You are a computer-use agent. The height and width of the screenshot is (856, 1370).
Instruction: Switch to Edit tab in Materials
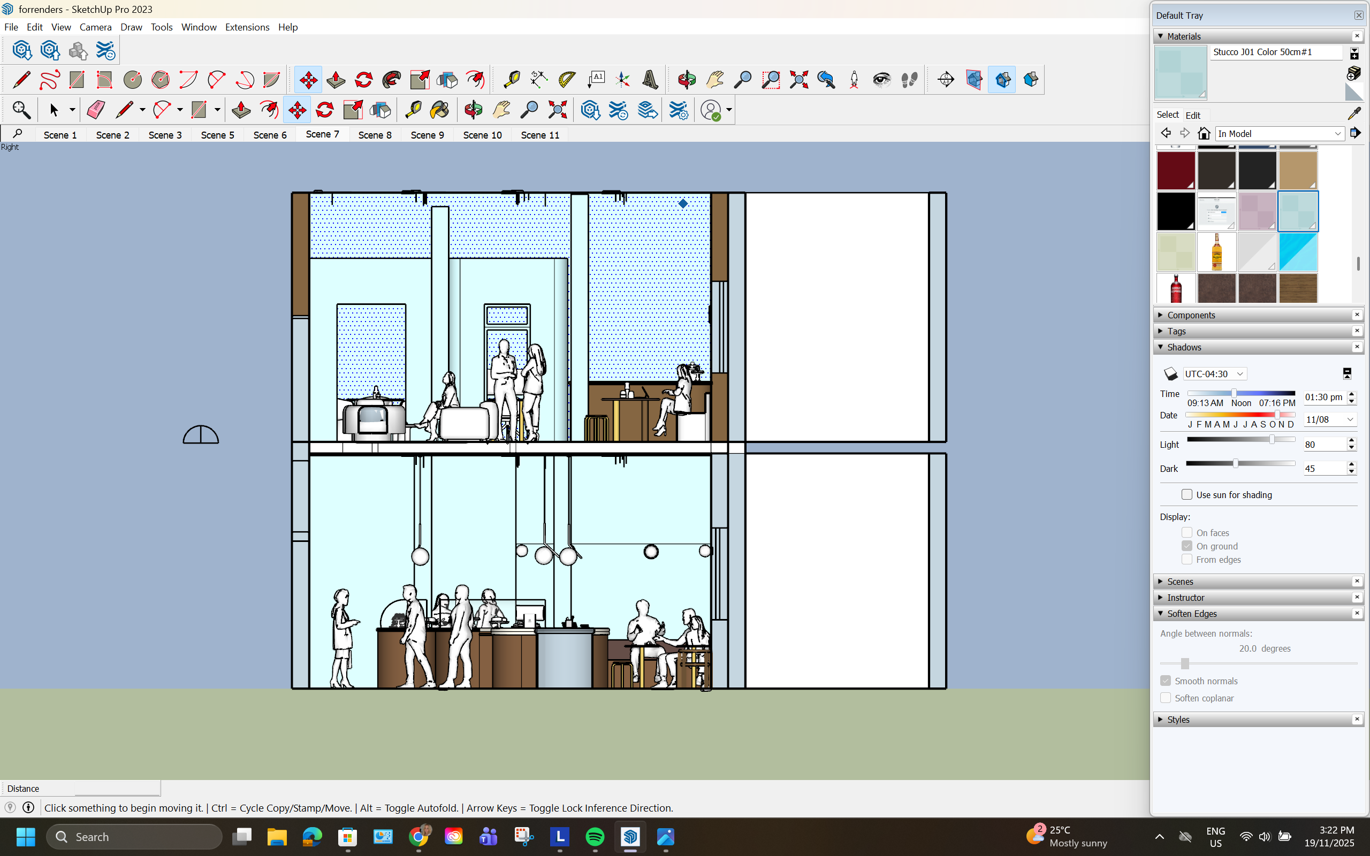coord(1193,115)
